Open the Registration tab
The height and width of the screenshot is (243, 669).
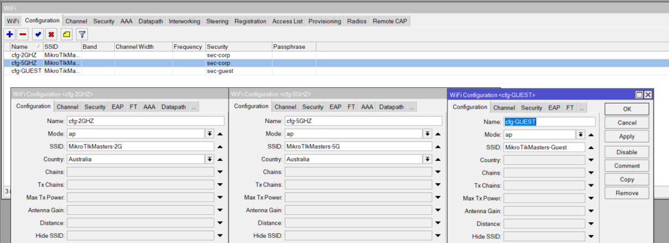pyautogui.click(x=250, y=21)
